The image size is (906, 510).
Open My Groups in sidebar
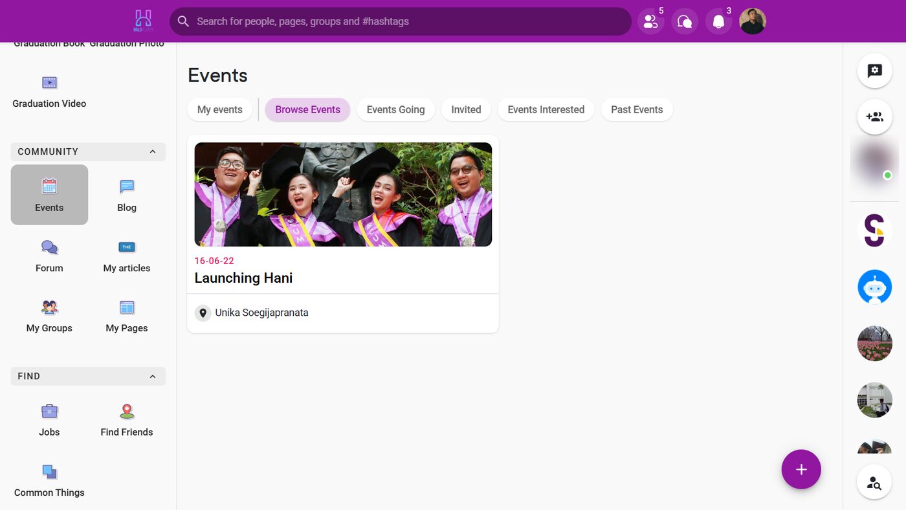(x=49, y=315)
